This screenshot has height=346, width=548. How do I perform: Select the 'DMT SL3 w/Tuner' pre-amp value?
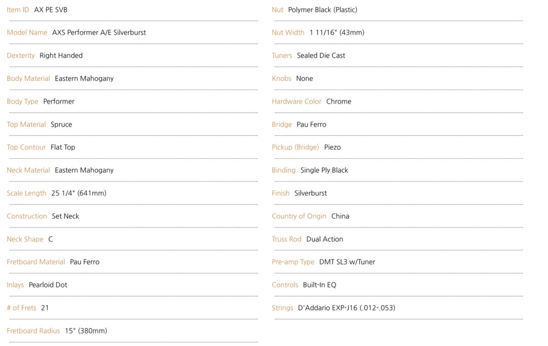pos(347,262)
